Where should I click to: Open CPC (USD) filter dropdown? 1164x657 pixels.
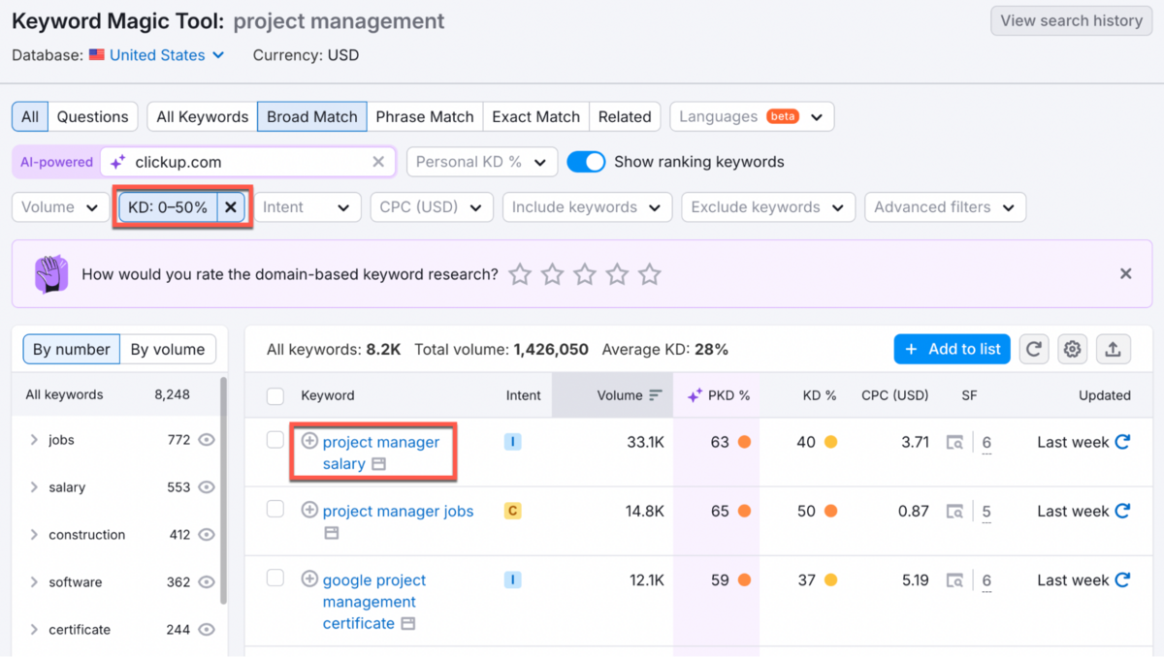coord(431,207)
